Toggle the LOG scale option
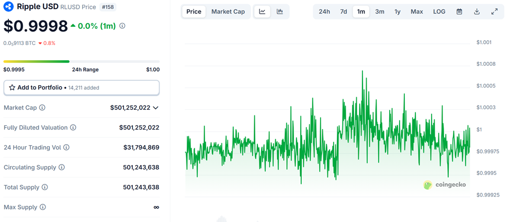The width and height of the screenshot is (510, 222). pos(439,11)
